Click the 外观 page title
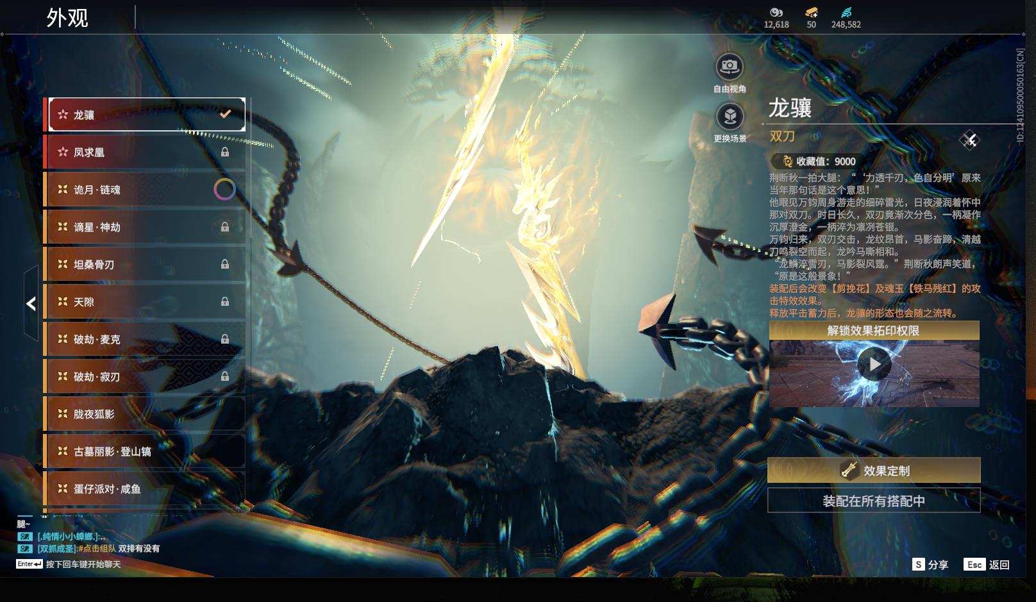Screen dimensions: 1036x602 67,18
